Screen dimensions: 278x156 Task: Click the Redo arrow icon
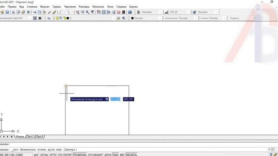[x=68, y=12]
